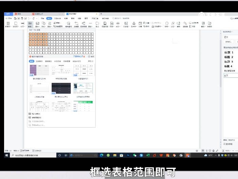Switch to the 开发工具 ribbon tab
238x179 pixels.
click(95, 18)
